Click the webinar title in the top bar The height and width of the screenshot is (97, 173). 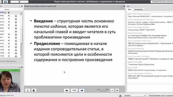[89, 2]
